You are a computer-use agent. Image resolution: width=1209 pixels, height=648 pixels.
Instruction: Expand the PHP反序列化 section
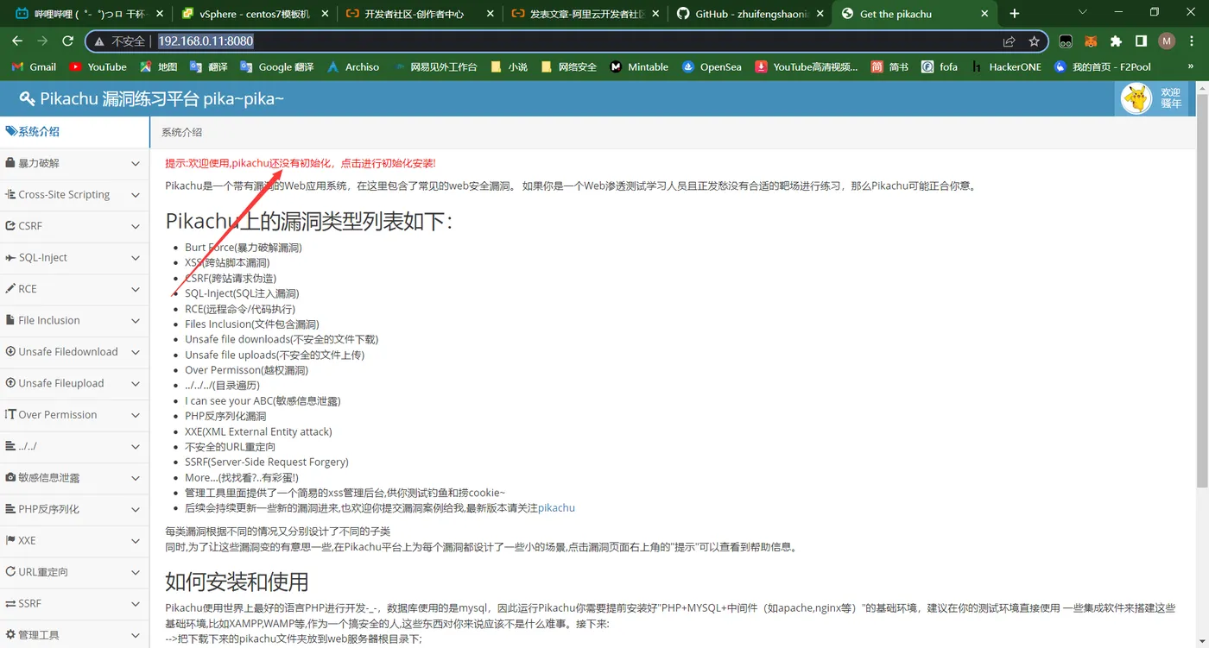tap(74, 509)
